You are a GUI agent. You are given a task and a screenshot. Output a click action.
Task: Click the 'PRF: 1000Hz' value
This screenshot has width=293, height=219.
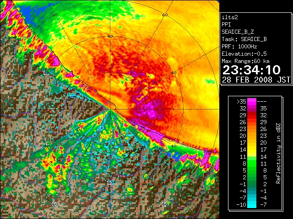click(x=239, y=47)
